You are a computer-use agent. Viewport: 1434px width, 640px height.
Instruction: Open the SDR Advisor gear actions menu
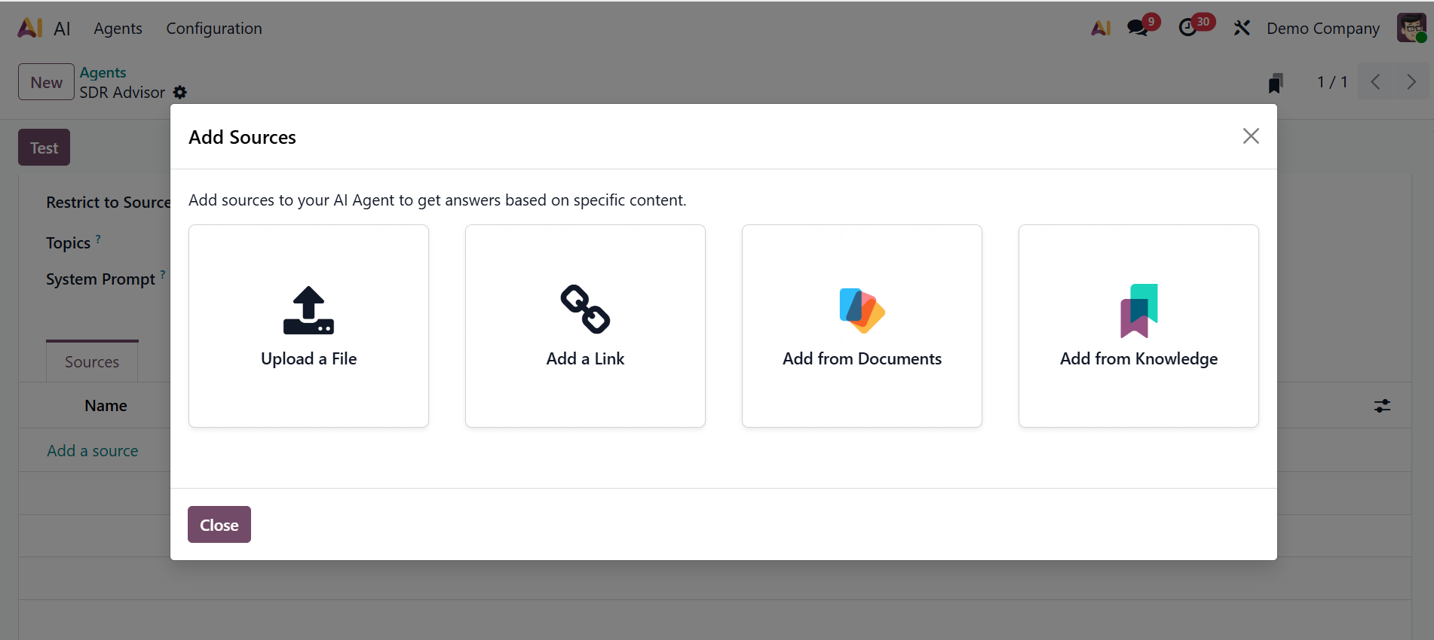pyautogui.click(x=180, y=92)
